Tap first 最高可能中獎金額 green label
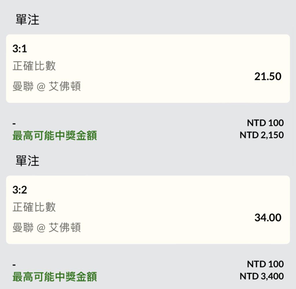 [x=55, y=136]
